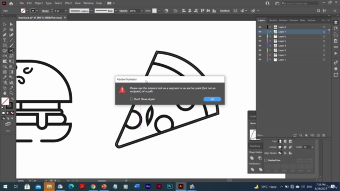Open the Basic brush definition dropdown
This screenshot has height=191, width=340.
pyautogui.click(x=116, y=11)
